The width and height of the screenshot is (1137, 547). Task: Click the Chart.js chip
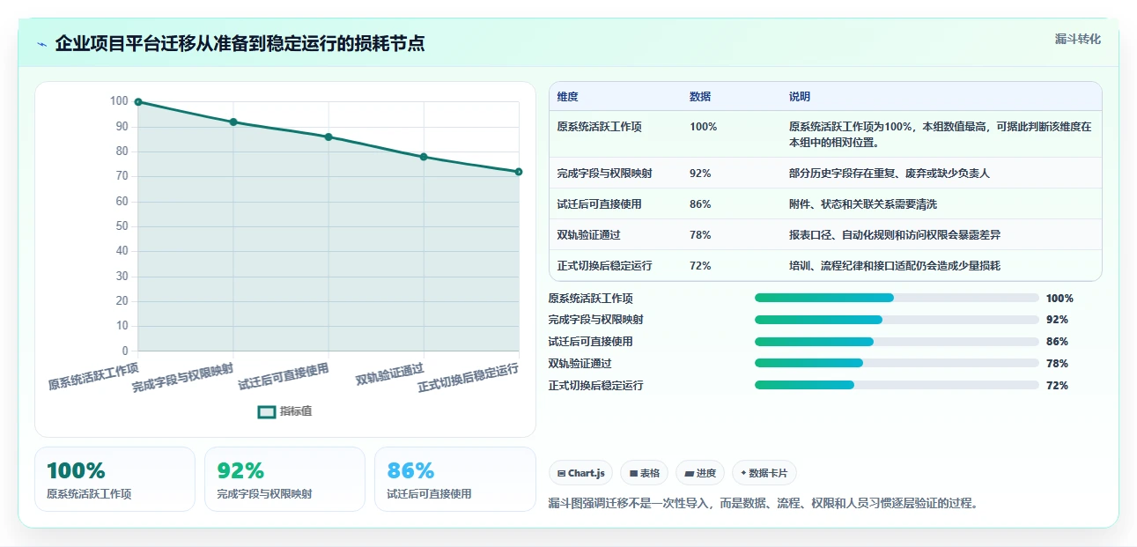pyautogui.click(x=580, y=473)
